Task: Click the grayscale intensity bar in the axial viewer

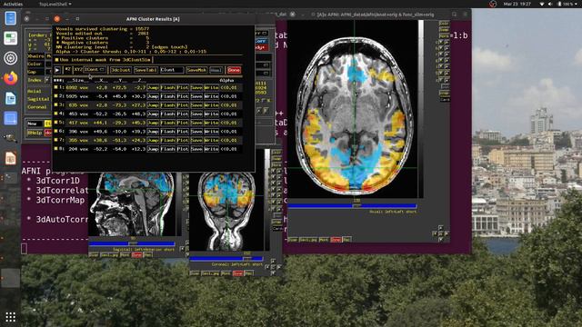Action: click(420, 109)
